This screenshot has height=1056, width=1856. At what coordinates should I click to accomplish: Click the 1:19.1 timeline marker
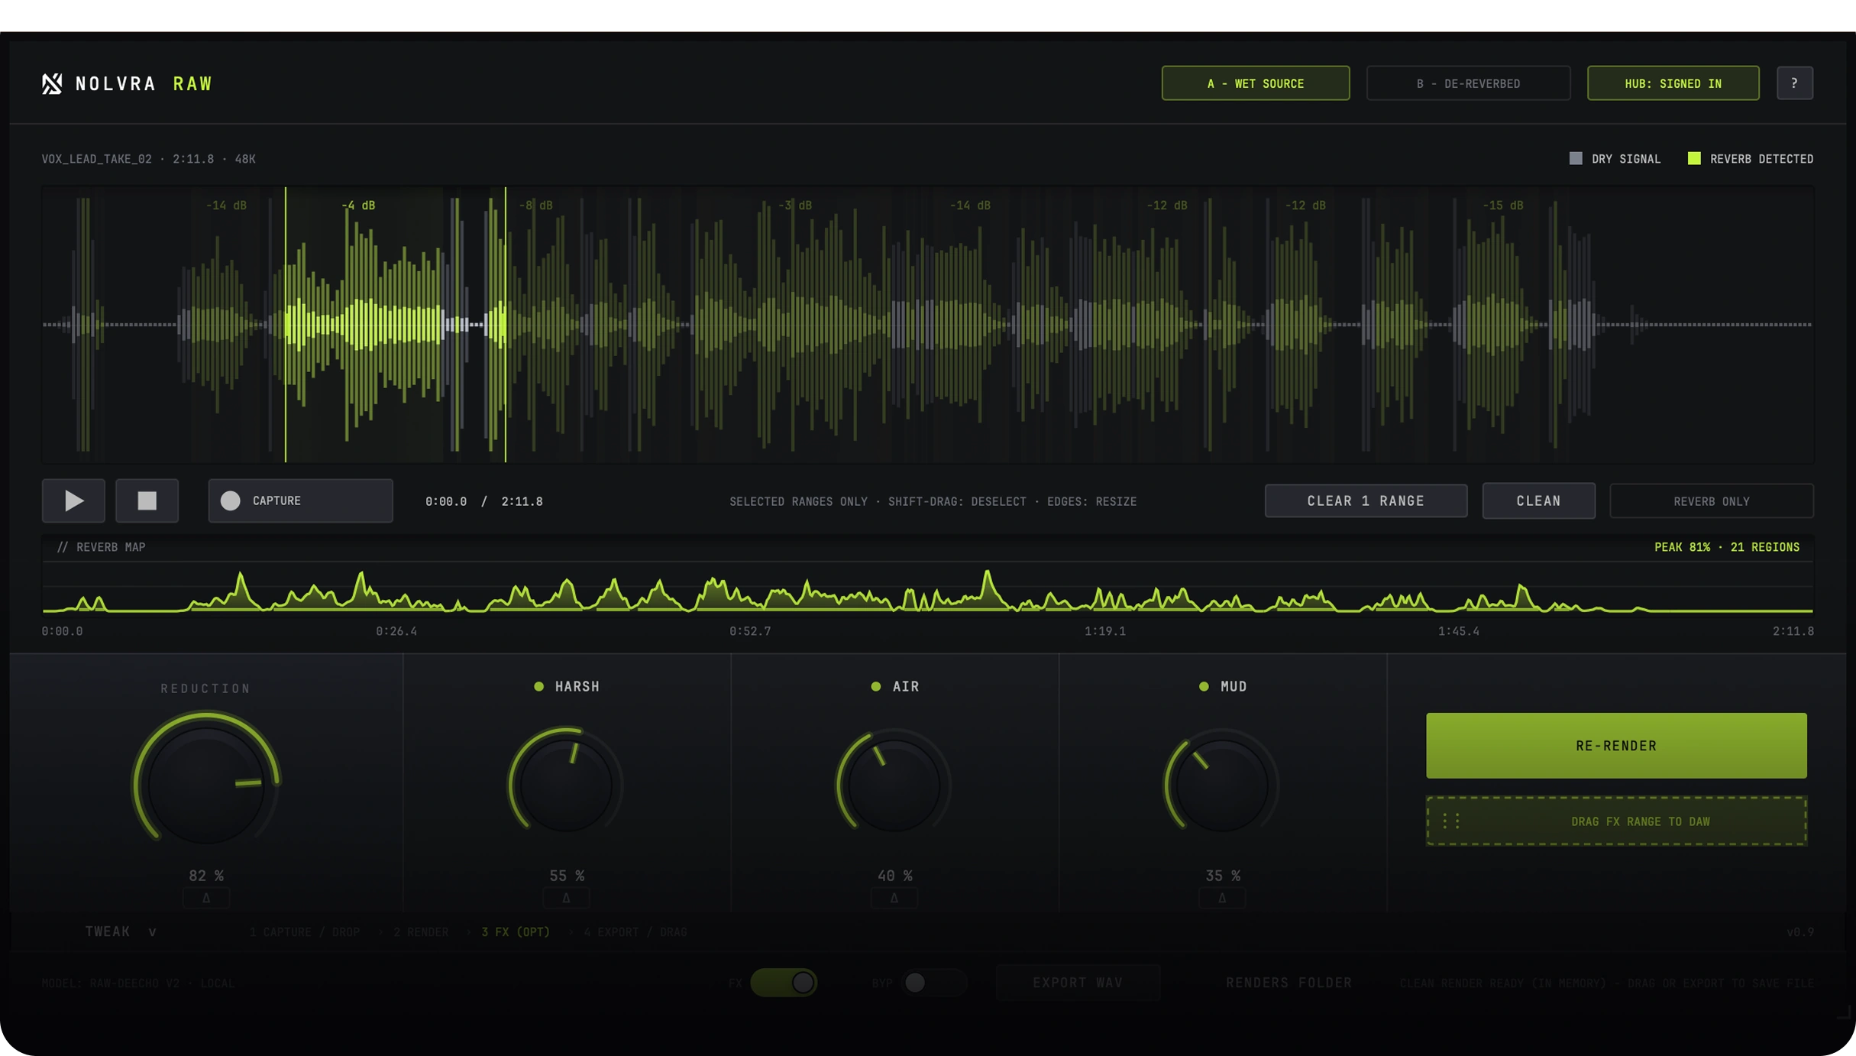[1104, 631]
